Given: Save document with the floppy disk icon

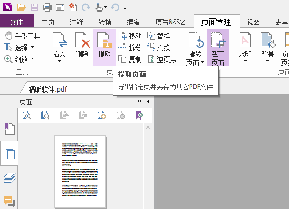Looking at the screenshot, I should [x=34, y=8].
